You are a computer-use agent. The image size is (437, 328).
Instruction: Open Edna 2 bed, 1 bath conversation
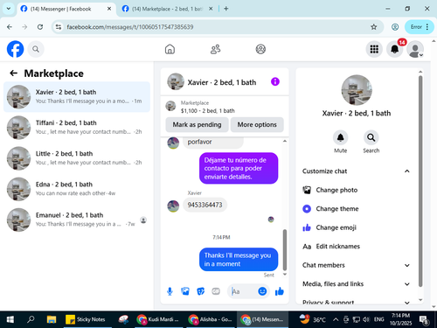(x=77, y=189)
